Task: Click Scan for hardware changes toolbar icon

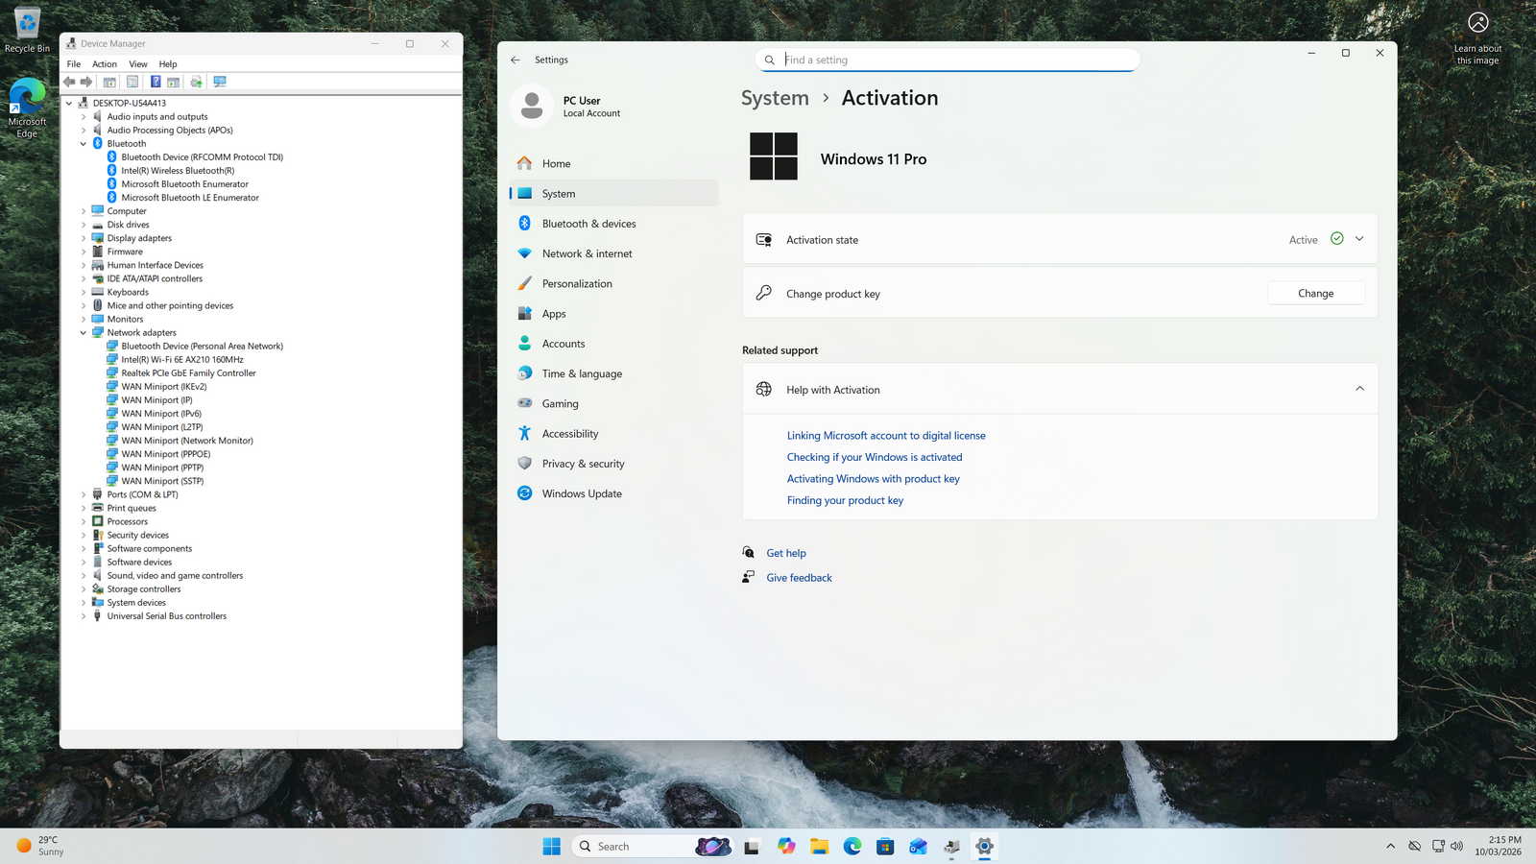Action: pos(220,82)
